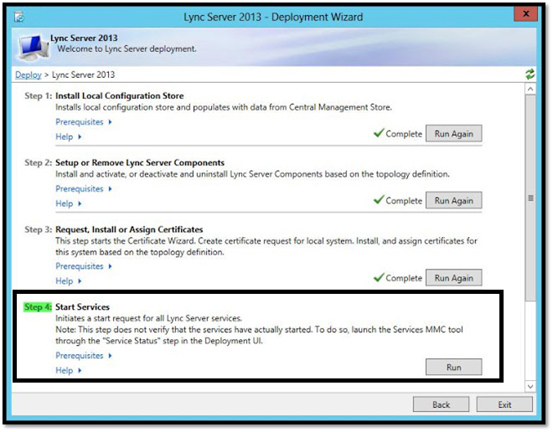Screen dimensions: 553x432
Task: Expand Prerequisites under Setup or Remove Components
Action: pos(84,189)
